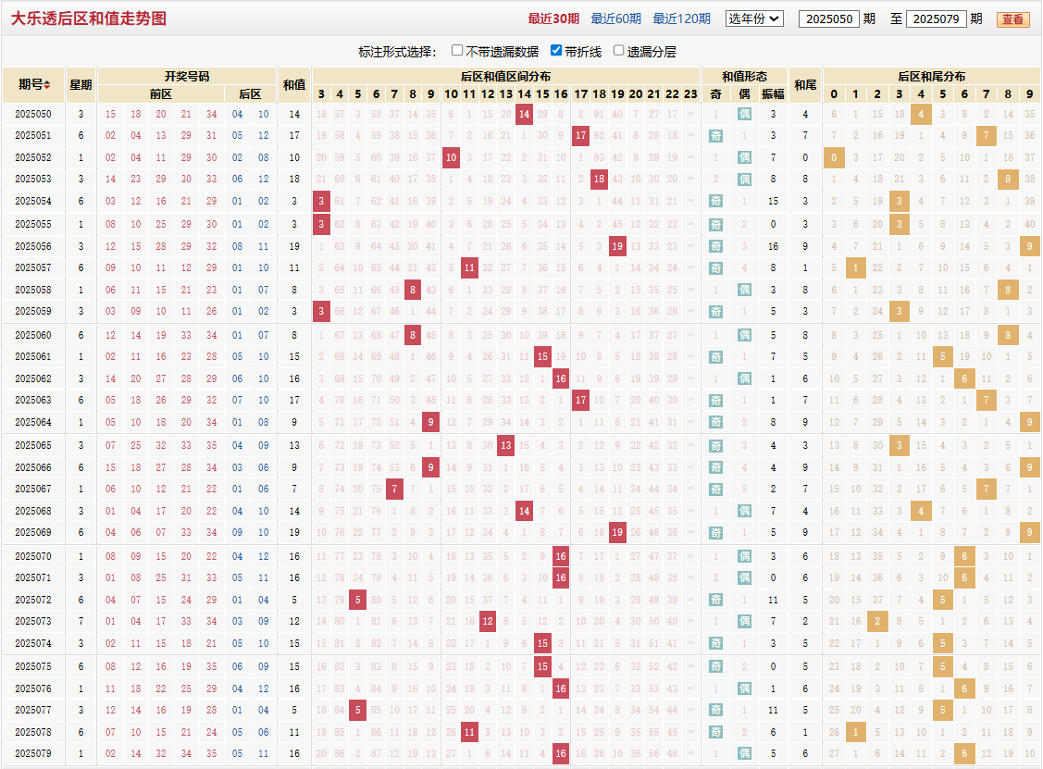
Task: Show the 最近30期 results
Action: 553,19
